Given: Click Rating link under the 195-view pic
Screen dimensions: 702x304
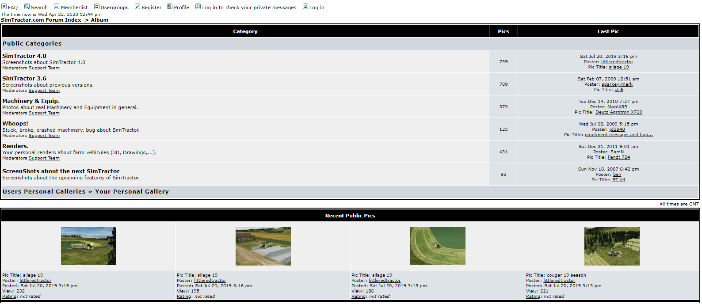Looking at the screenshot, I should (x=184, y=296).
